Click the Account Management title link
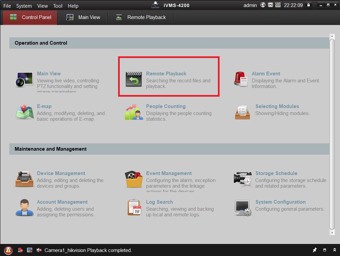The image size is (340, 256). [62, 202]
